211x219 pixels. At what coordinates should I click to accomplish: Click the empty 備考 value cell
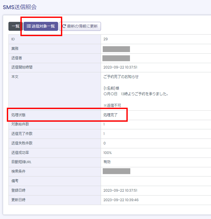[156, 181]
